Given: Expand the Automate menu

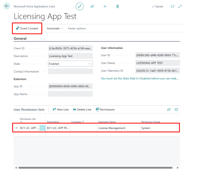Looking at the screenshot, I should 55,28.
